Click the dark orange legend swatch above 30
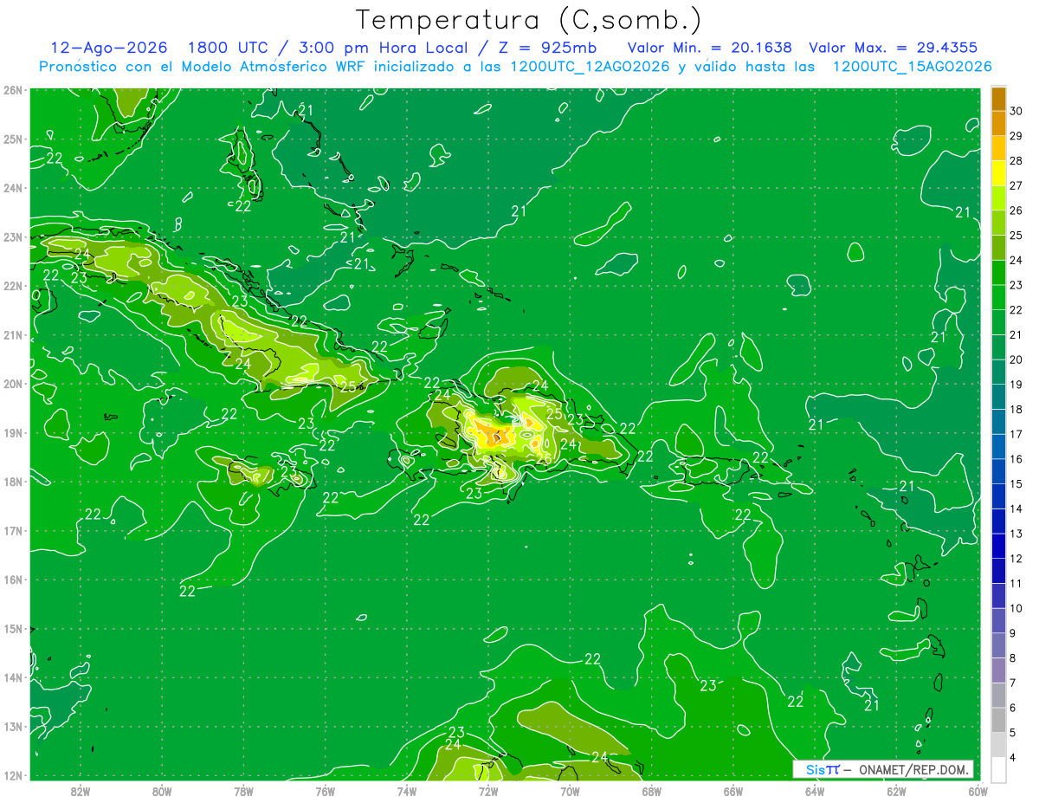Viewport: 1039px width, 803px height. (998, 99)
